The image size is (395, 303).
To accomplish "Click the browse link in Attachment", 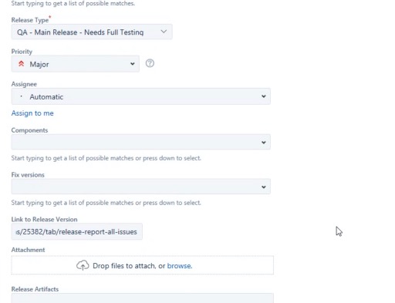I will [180, 266].
